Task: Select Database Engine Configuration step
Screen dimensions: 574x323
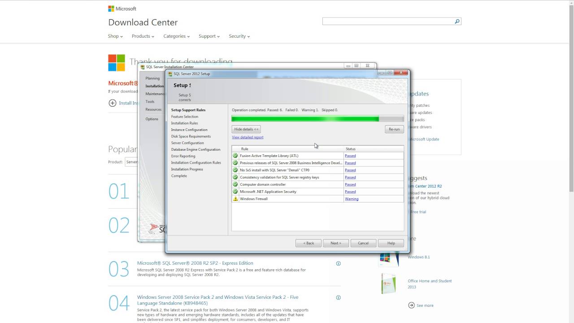Action: pyautogui.click(x=196, y=149)
